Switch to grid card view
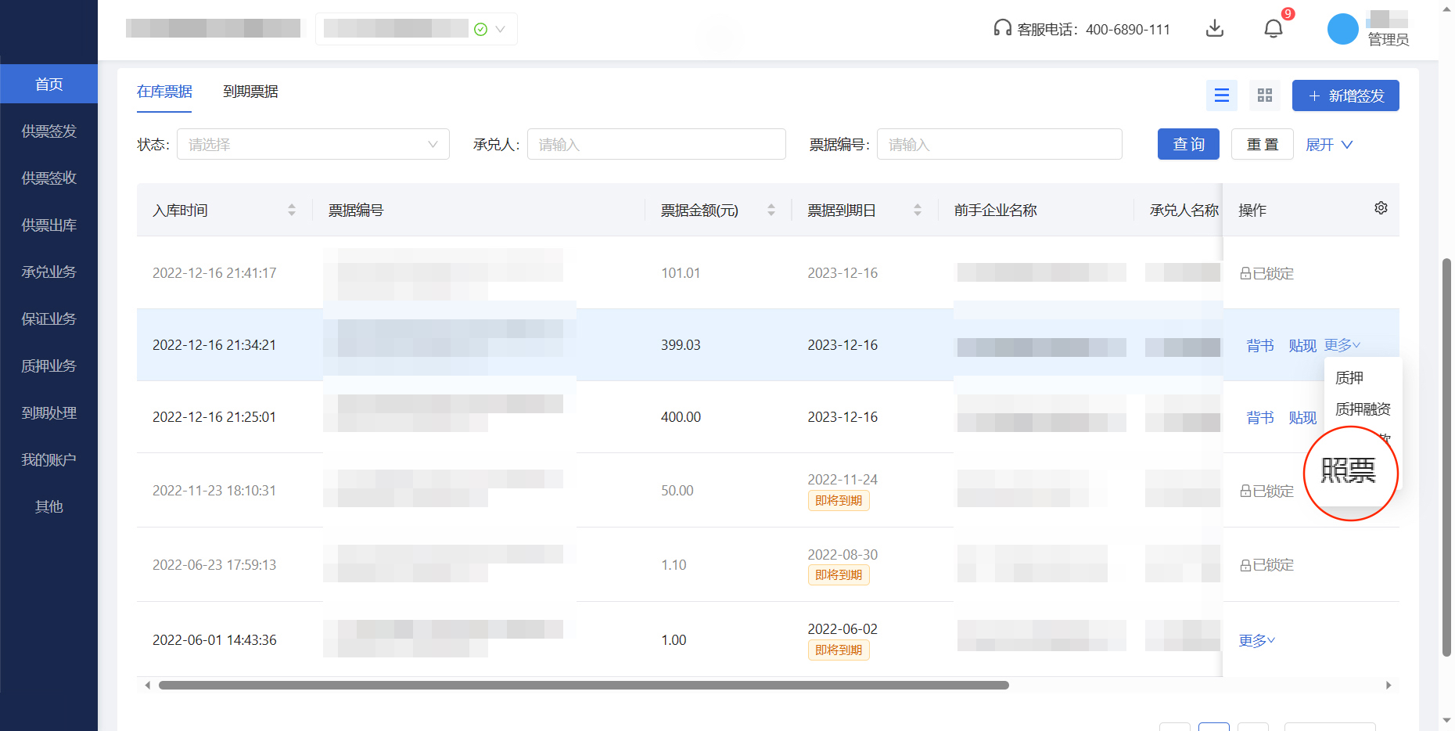 click(1264, 95)
